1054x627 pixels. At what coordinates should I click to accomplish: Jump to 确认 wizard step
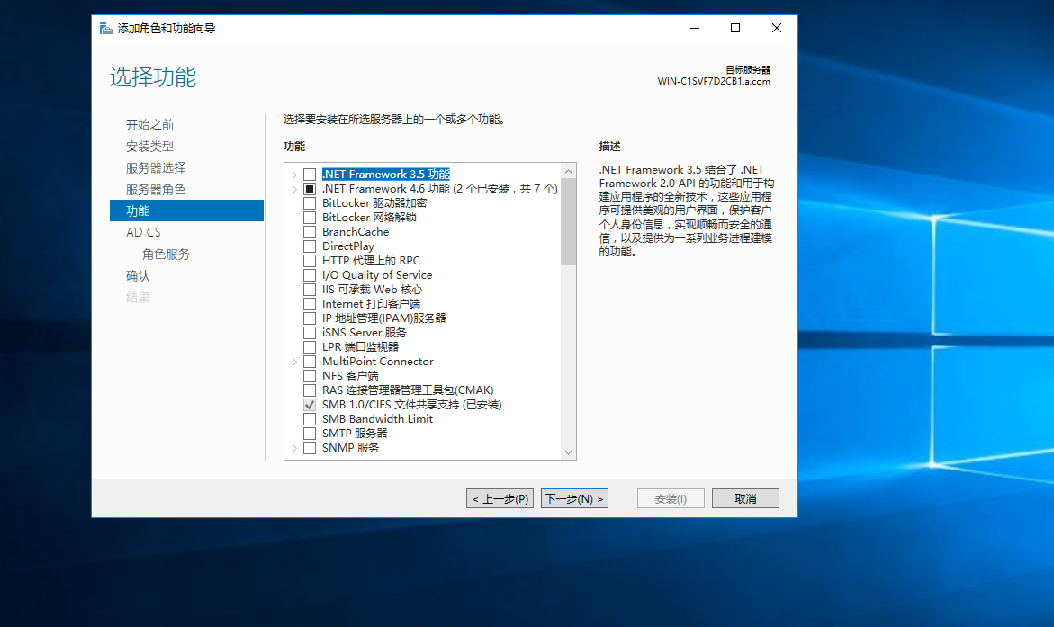tap(137, 275)
